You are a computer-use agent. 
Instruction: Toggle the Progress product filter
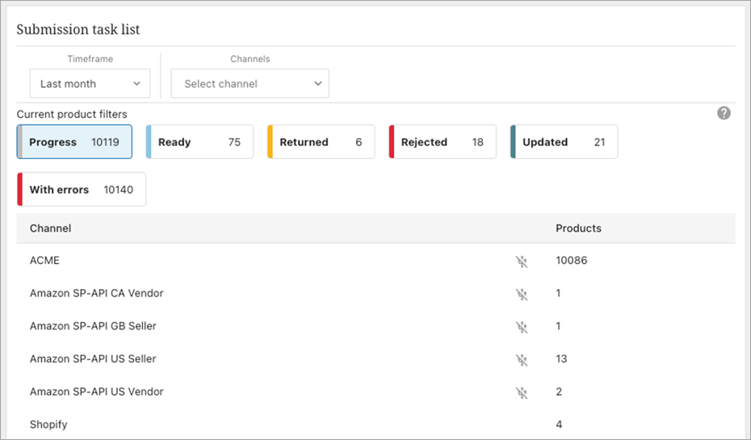tap(74, 142)
